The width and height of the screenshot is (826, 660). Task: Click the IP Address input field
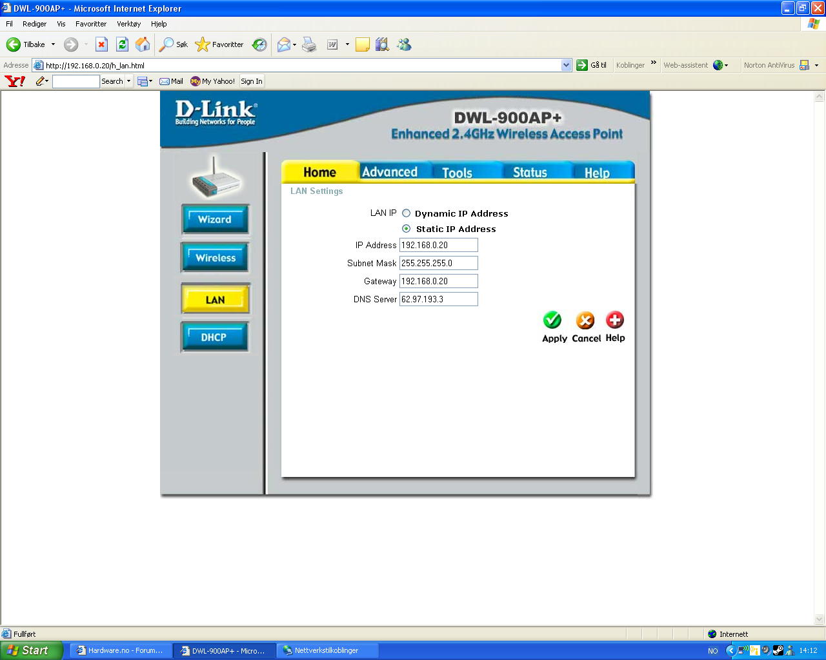coord(439,245)
